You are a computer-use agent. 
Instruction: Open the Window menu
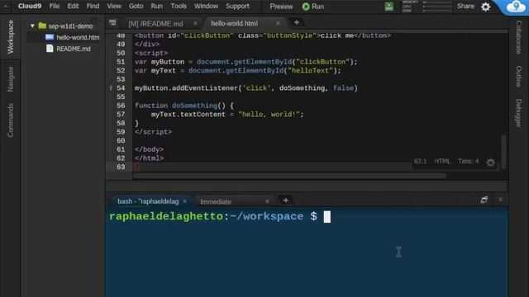tap(206, 6)
